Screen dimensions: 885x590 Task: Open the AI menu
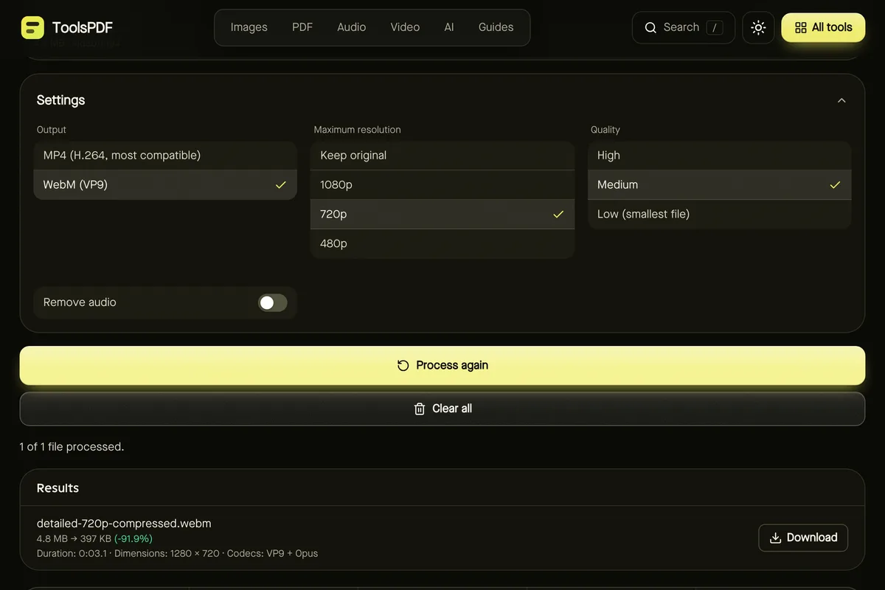tap(449, 27)
